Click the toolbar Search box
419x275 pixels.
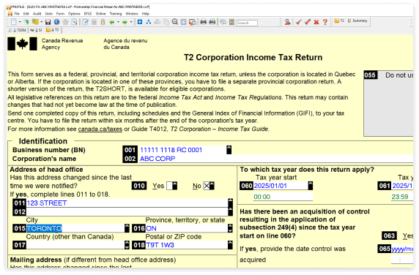tap(247, 23)
